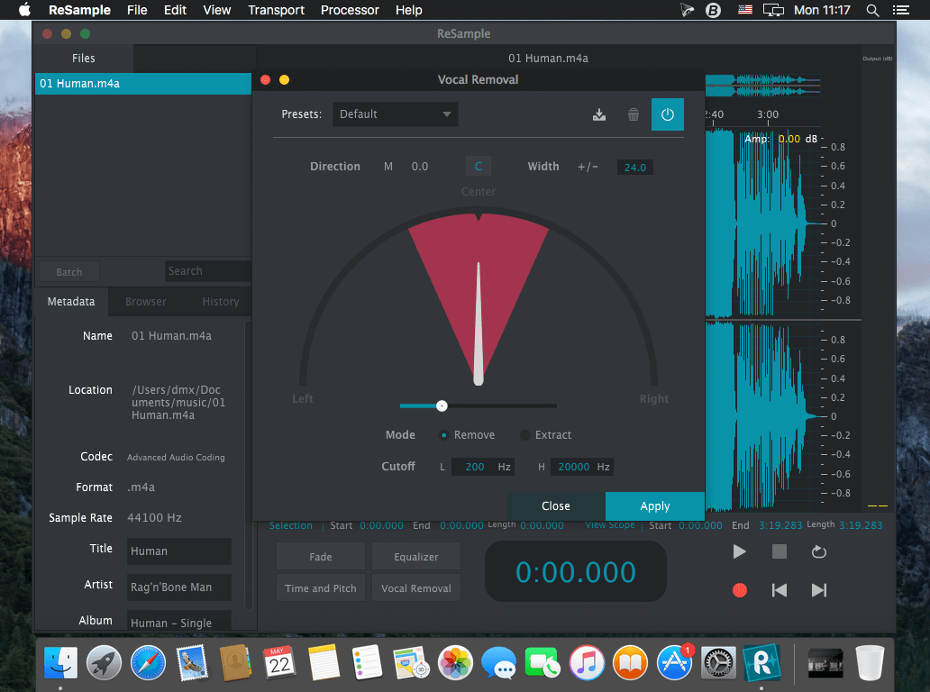
Task: Click the Batch button
Action: tap(69, 271)
